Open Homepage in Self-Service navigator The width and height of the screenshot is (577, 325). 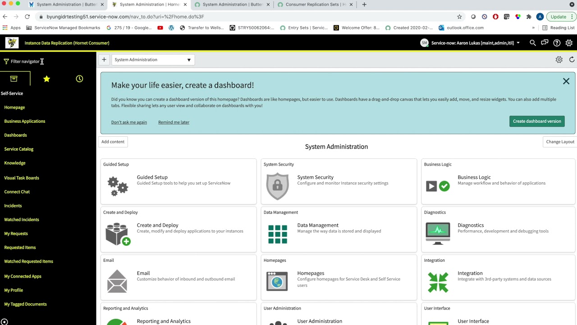click(x=14, y=107)
